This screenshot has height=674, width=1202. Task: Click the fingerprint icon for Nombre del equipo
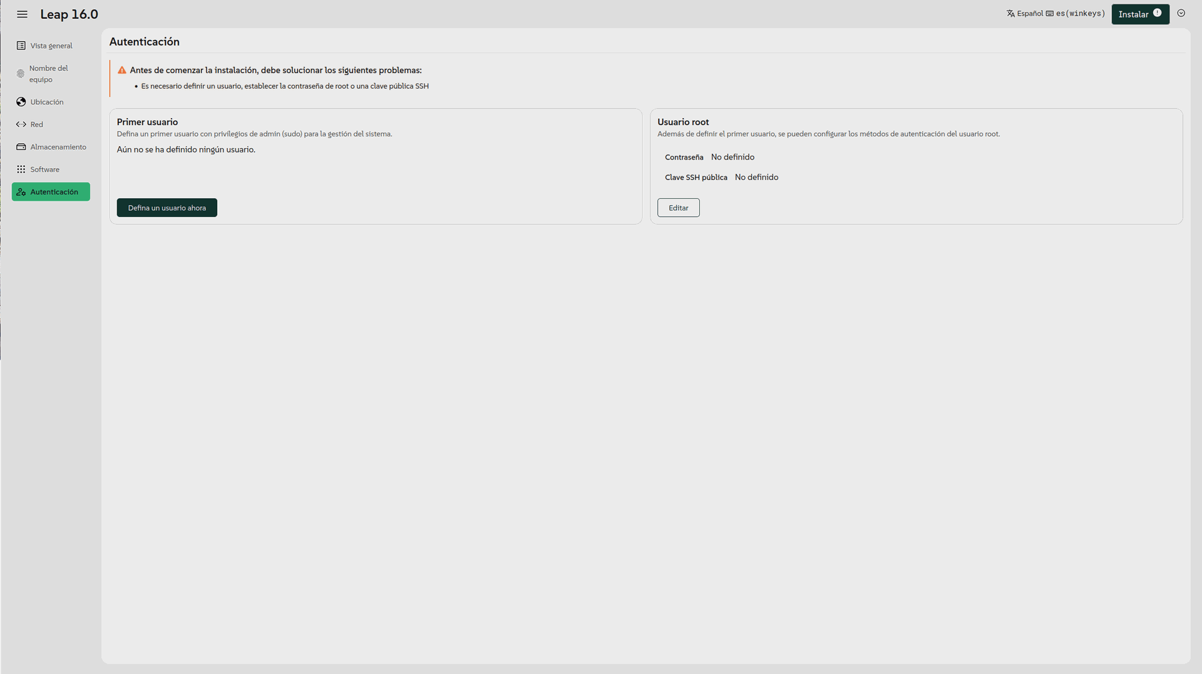click(x=21, y=74)
